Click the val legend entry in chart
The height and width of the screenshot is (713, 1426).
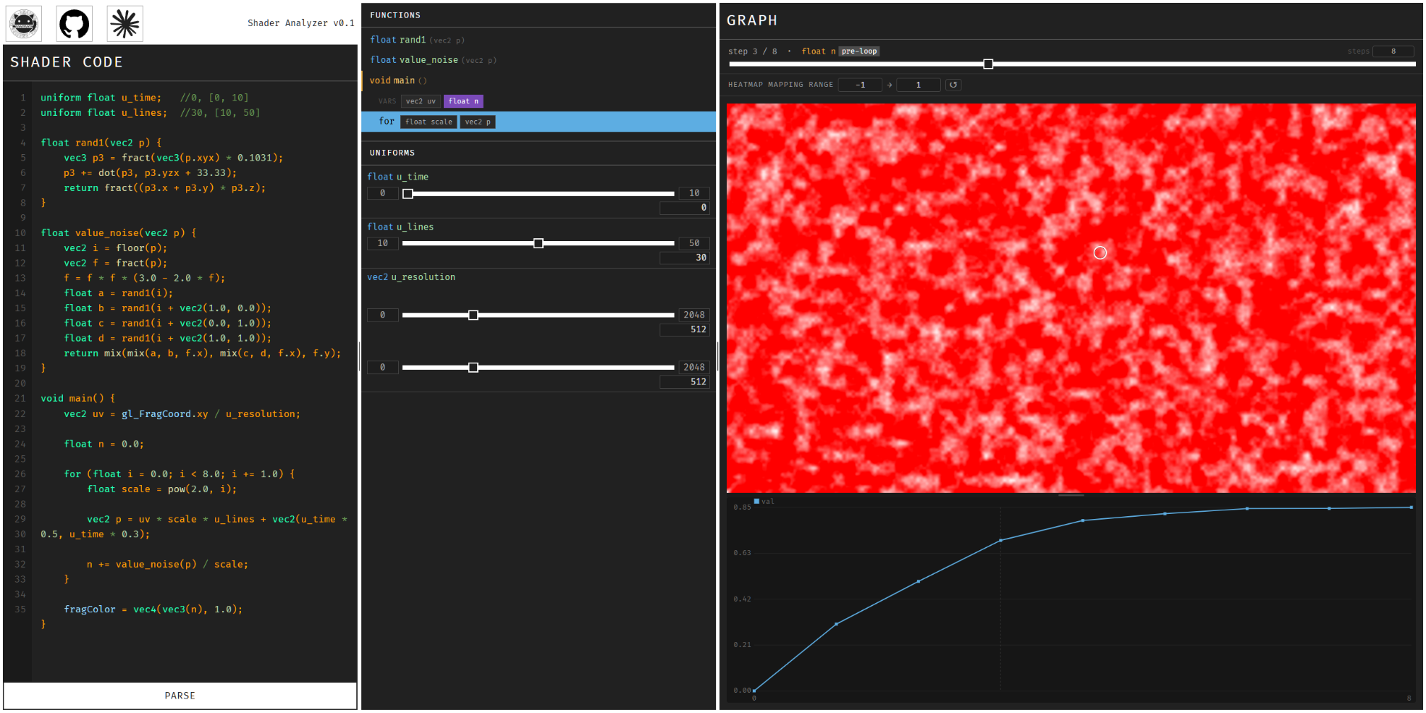[764, 502]
